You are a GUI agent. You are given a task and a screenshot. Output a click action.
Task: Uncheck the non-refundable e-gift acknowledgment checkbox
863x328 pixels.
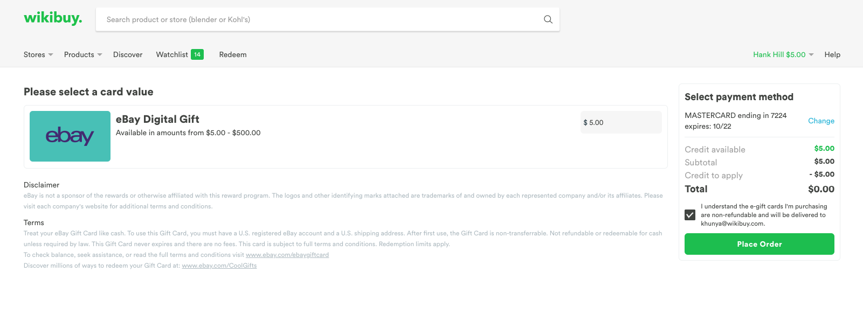(690, 215)
